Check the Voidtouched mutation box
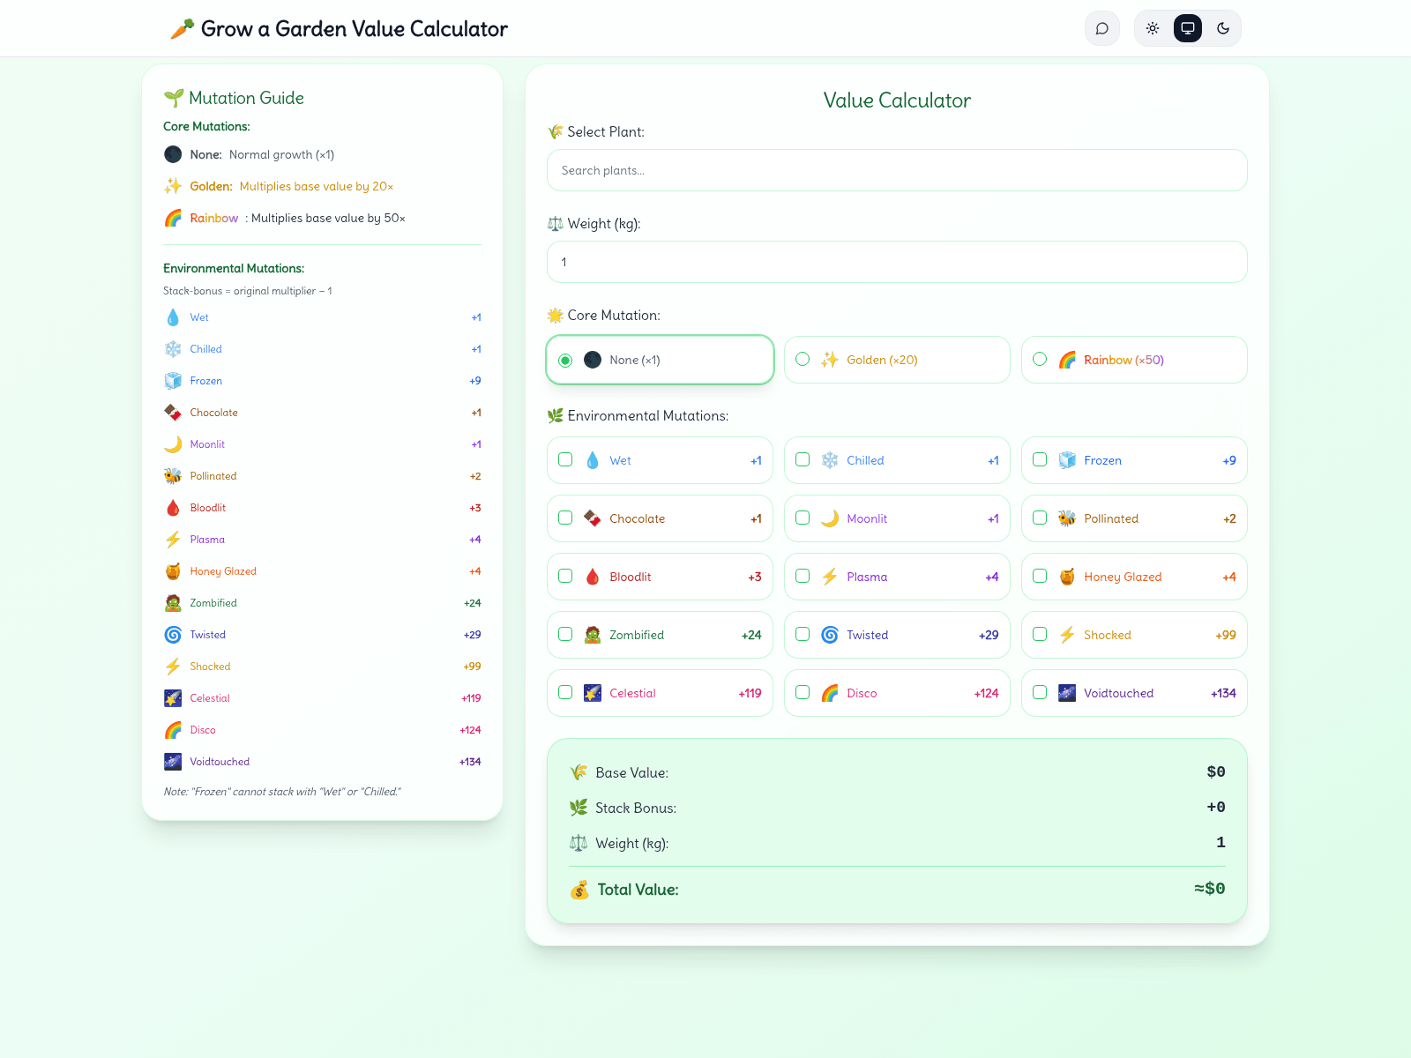1411x1058 pixels. pyautogui.click(x=1041, y=692)
